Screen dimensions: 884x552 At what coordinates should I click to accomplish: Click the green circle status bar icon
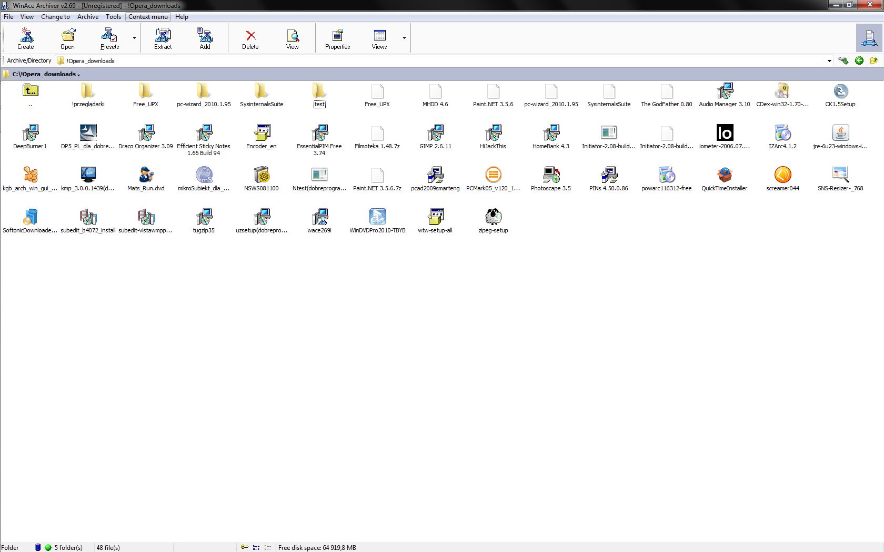pos(48,547)
